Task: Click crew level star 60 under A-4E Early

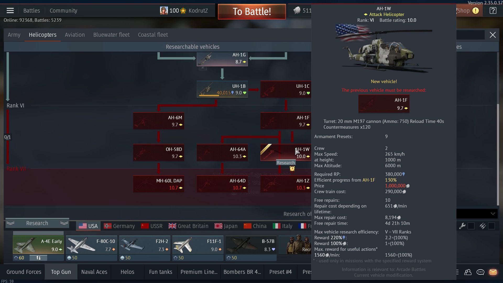Action: pyautogui.click(x=19, y=258)
